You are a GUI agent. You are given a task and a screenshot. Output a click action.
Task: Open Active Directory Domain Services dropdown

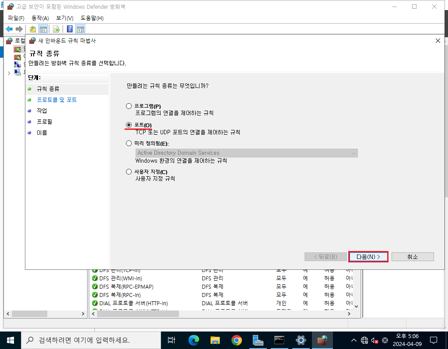247,153
